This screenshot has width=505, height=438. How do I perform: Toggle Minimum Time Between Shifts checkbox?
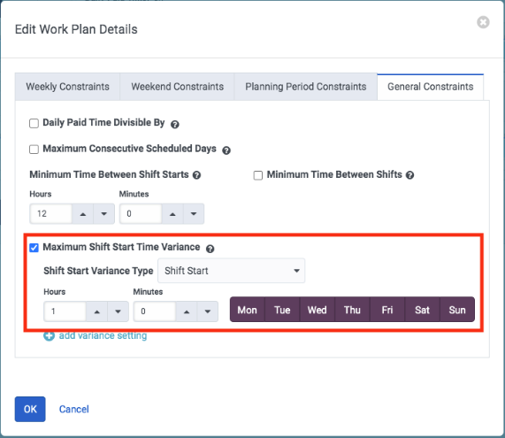point(258,175)
